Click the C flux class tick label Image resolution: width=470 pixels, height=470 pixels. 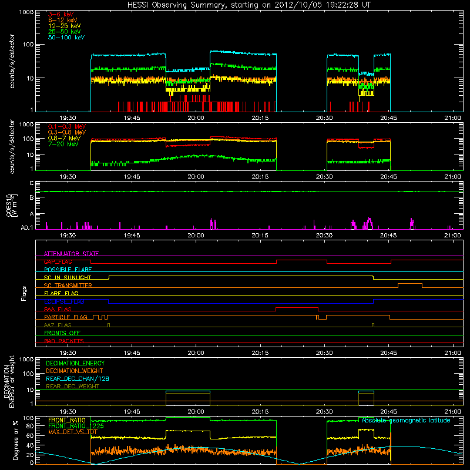[x=32, y=183]
